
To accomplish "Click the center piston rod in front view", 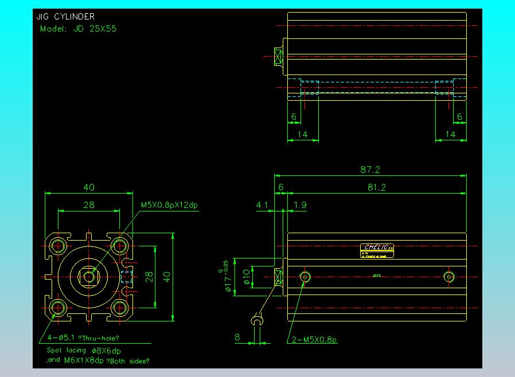I will point(89,277).
